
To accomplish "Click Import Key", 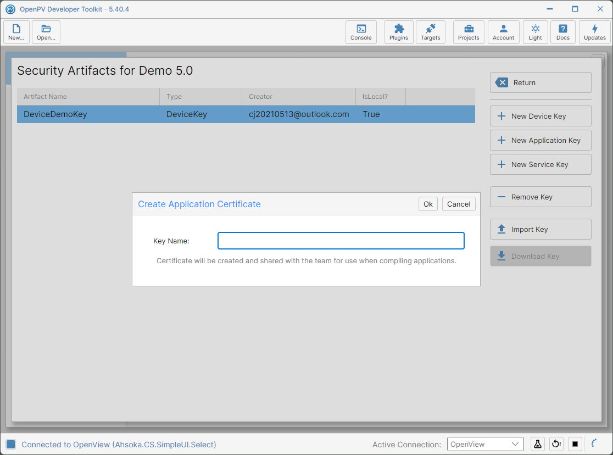I will point(540,229).
